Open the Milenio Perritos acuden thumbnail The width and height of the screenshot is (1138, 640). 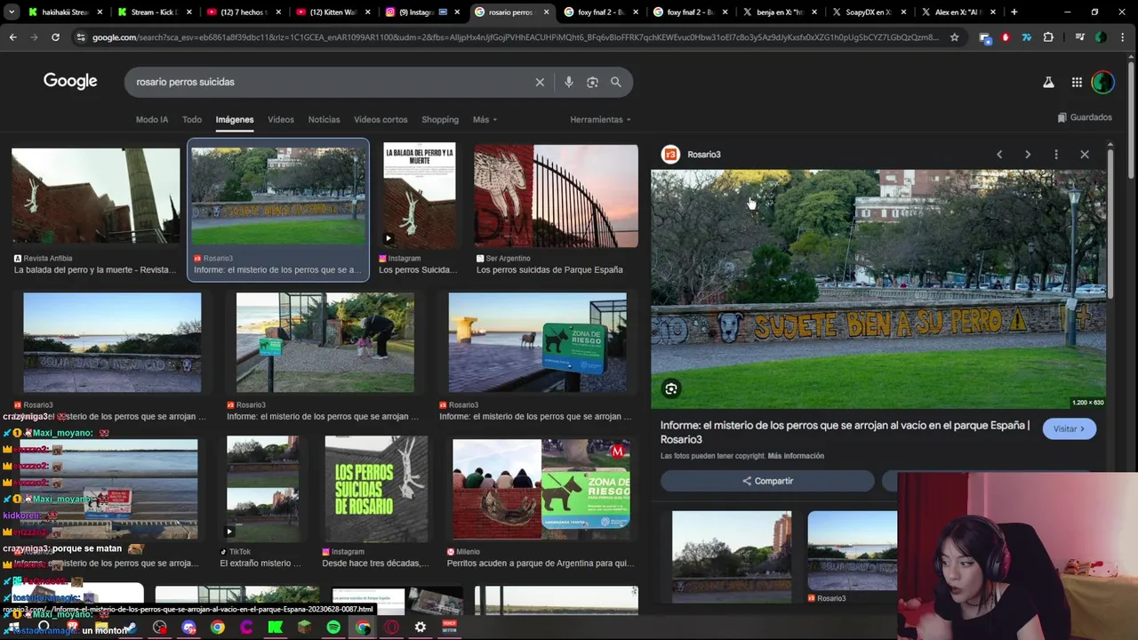point(541,489)
